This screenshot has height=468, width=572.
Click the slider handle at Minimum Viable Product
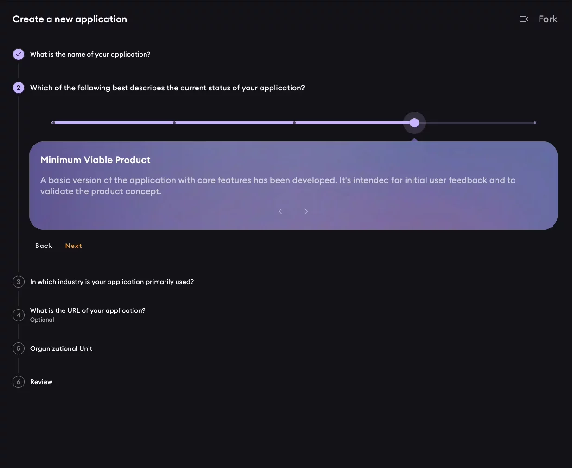(x=414, y=123)
